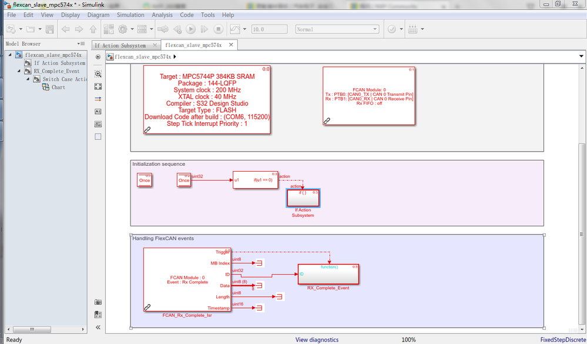Image resolution: width=587 pixels, height=344 pixels.
Task: Open explorer bar history dropdown arrow
Action: (581, 56)
